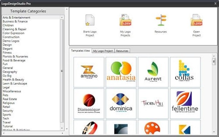Choose the Aurent logo template
This screenshot has height=137, width=219.
tap(153, 72)
